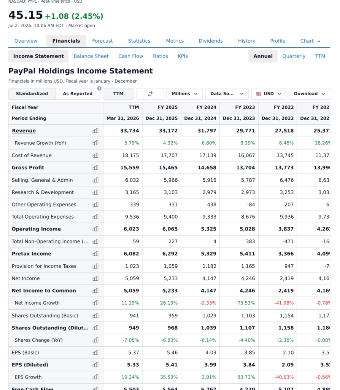The width and height of the screenshot is (340, 390).
Task: Switch to the Standardized view toggle
Action: [32, 94]
